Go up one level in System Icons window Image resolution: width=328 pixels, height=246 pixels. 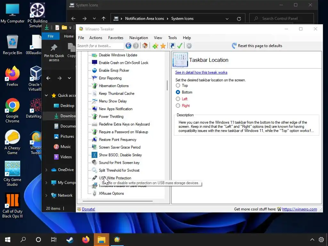point(103,18)
